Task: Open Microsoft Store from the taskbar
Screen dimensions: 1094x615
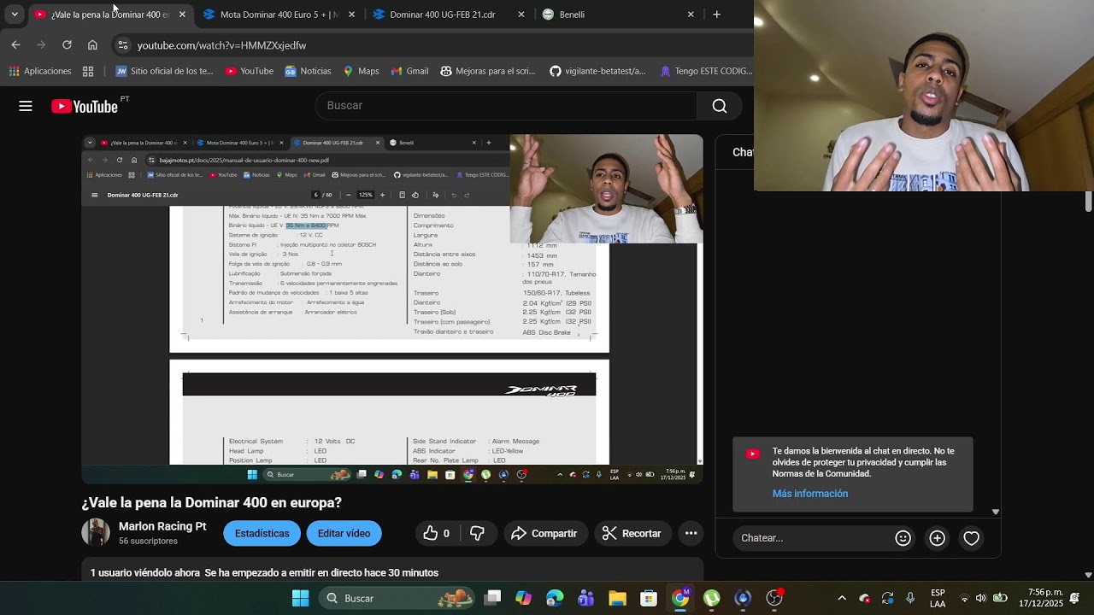Action: point(649,598)
